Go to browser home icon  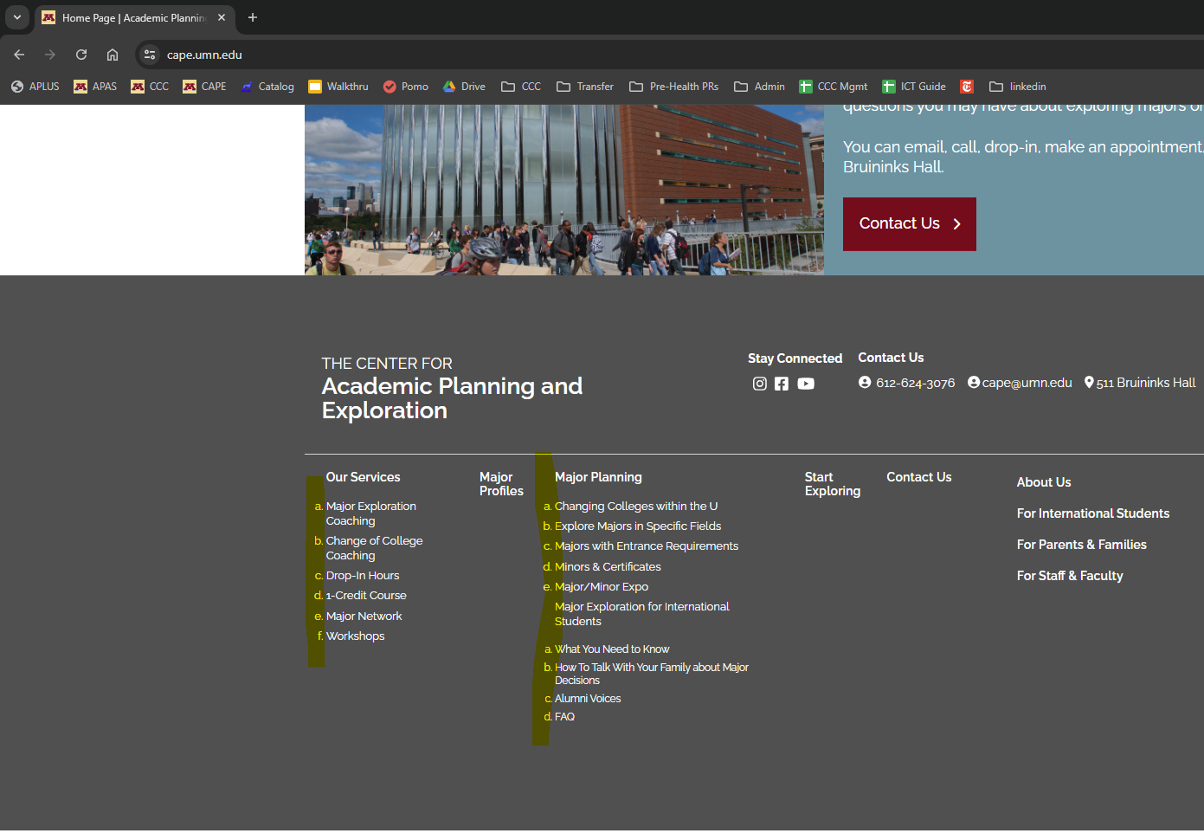click(113, 55)
